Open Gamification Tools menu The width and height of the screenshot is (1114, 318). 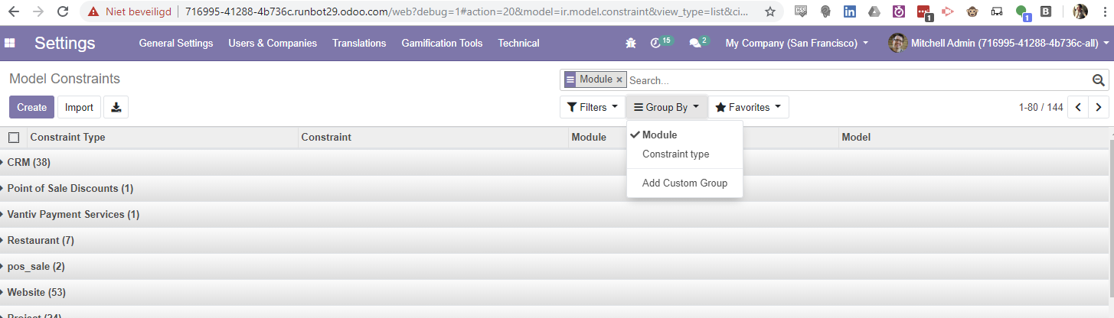tap(442, 44)
